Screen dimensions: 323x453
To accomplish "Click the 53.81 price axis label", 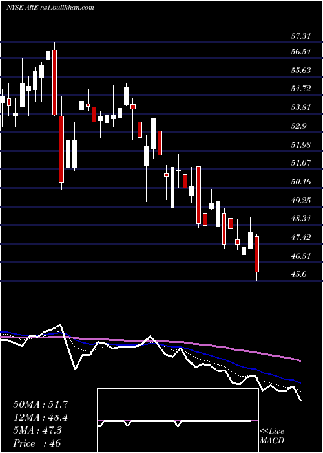I will pyautogui.click(x=301, y=107).
